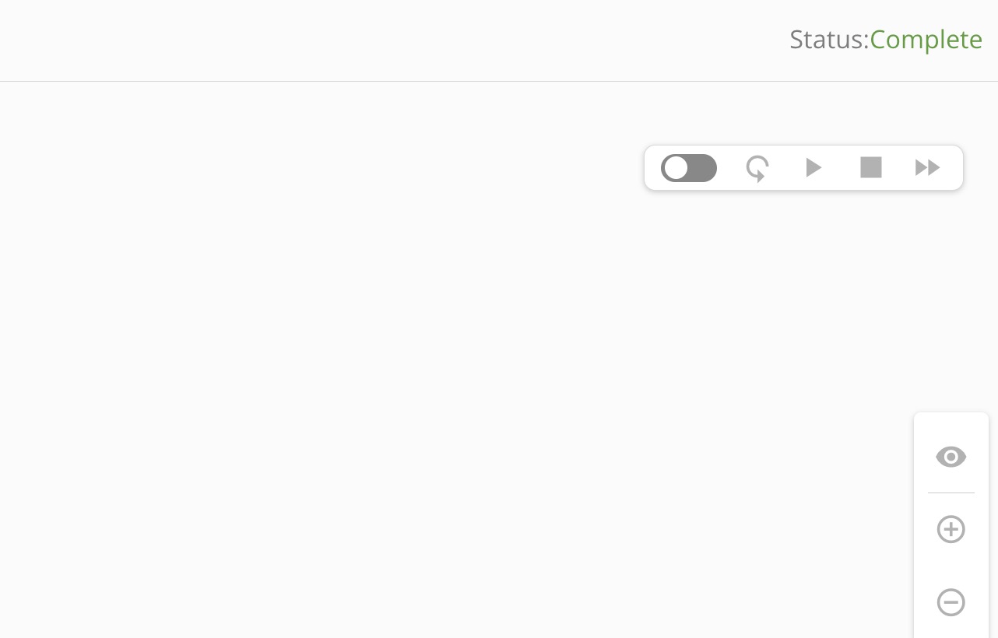Click the magnify minus control

tap(951, 601)
